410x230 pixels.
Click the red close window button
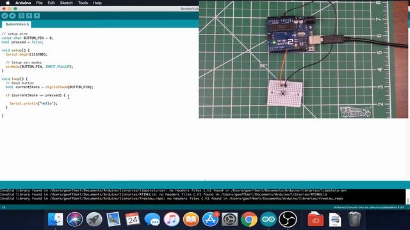pyautogui.click(x=4, y=8)
